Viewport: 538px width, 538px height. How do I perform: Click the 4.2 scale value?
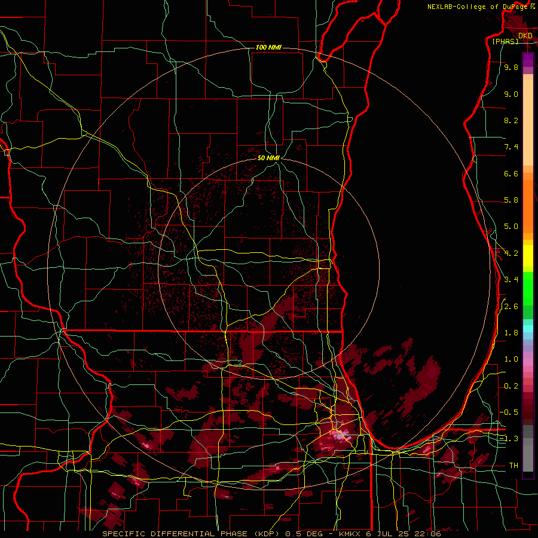pos(511,253)
